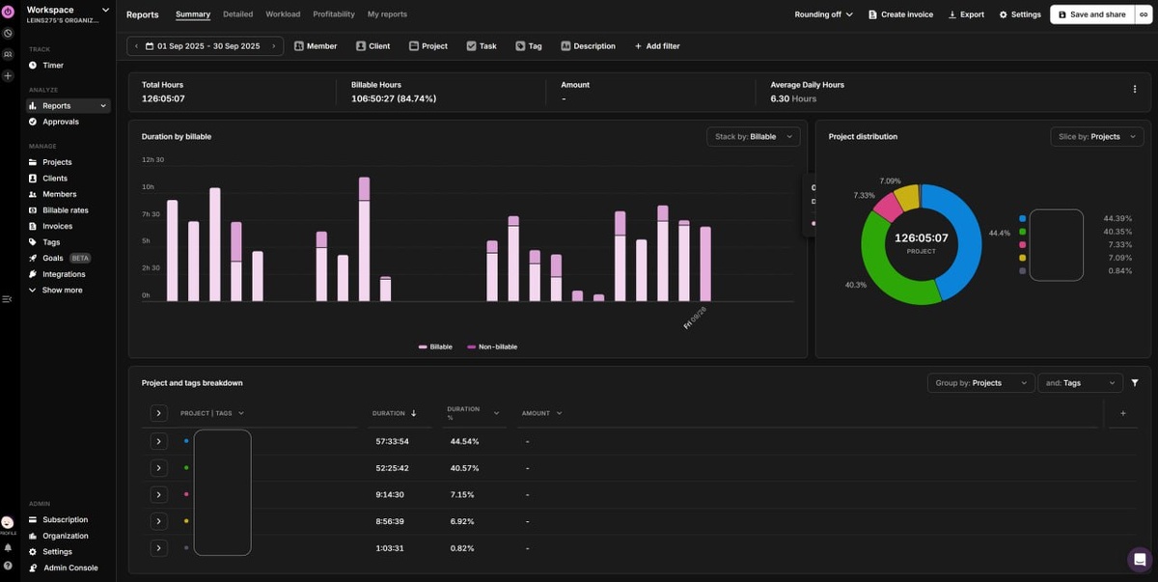
Task: Open the Timer page
Action: point(52,66)
